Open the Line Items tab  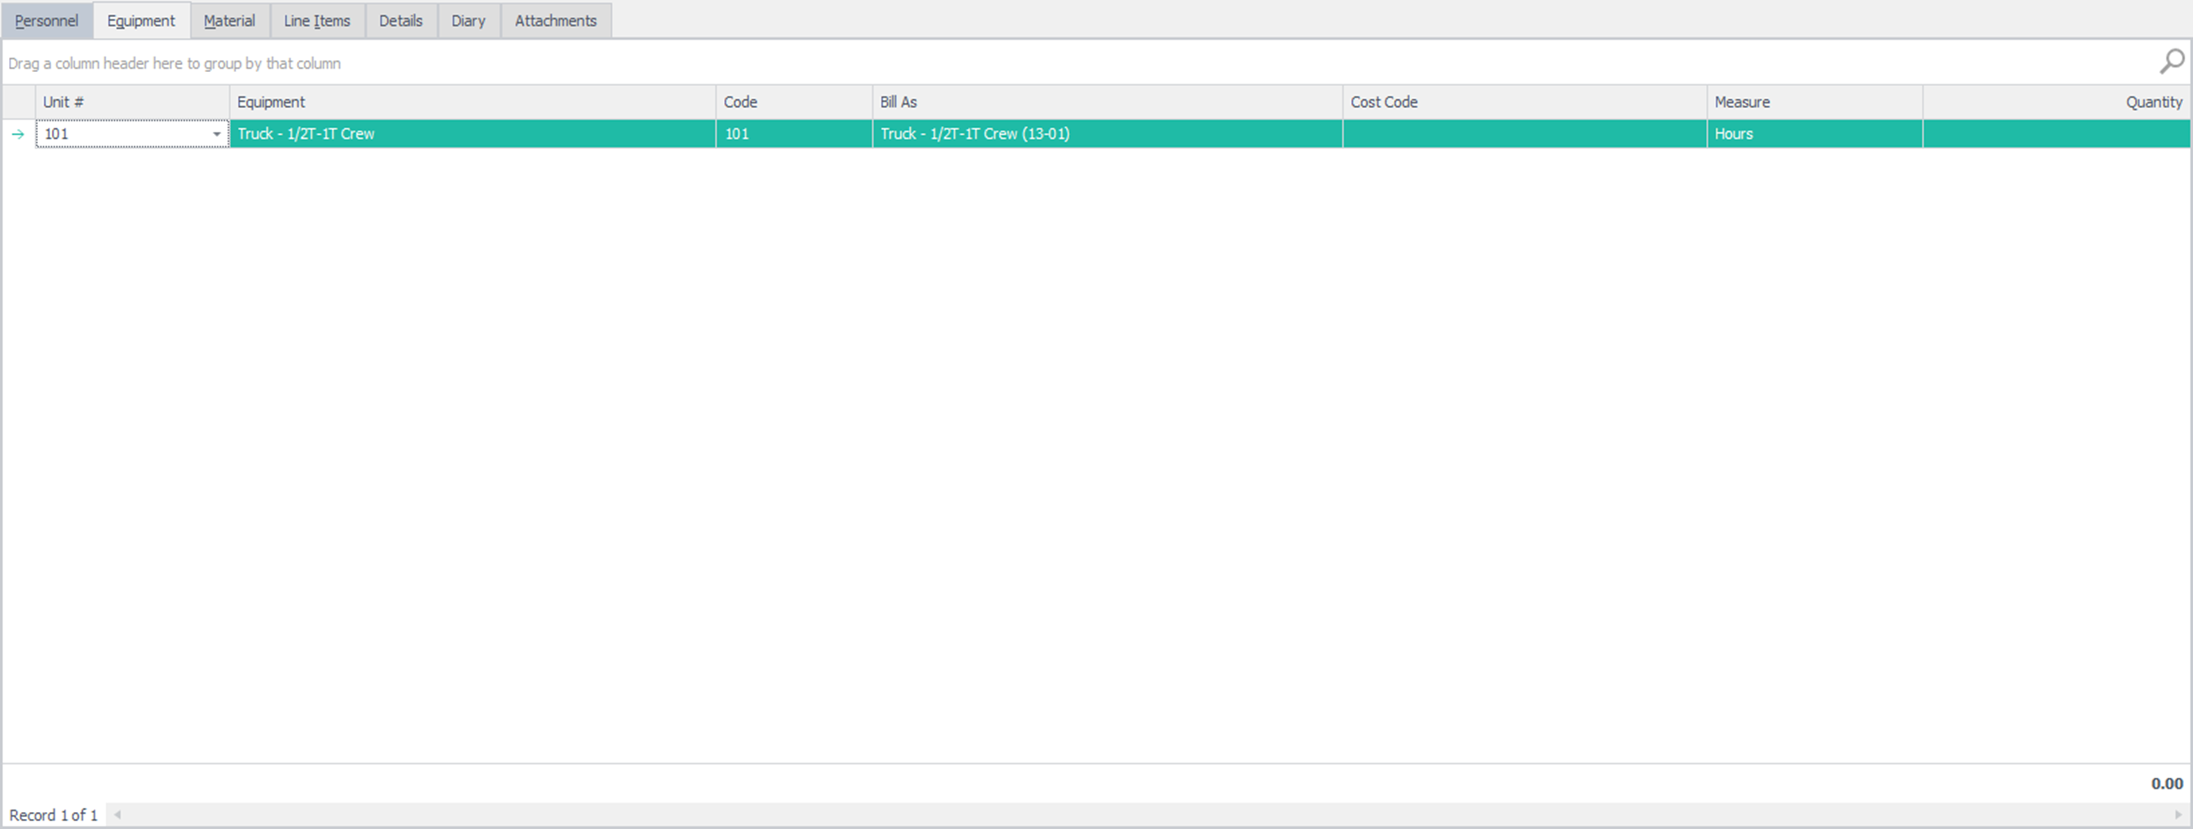318,20
